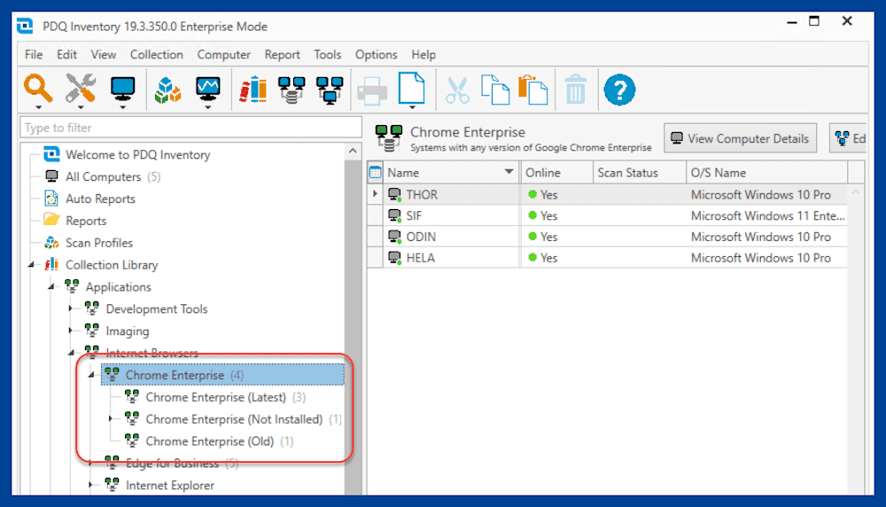
Task: Click the computer icon beside HELA
Action: point(394,258)
